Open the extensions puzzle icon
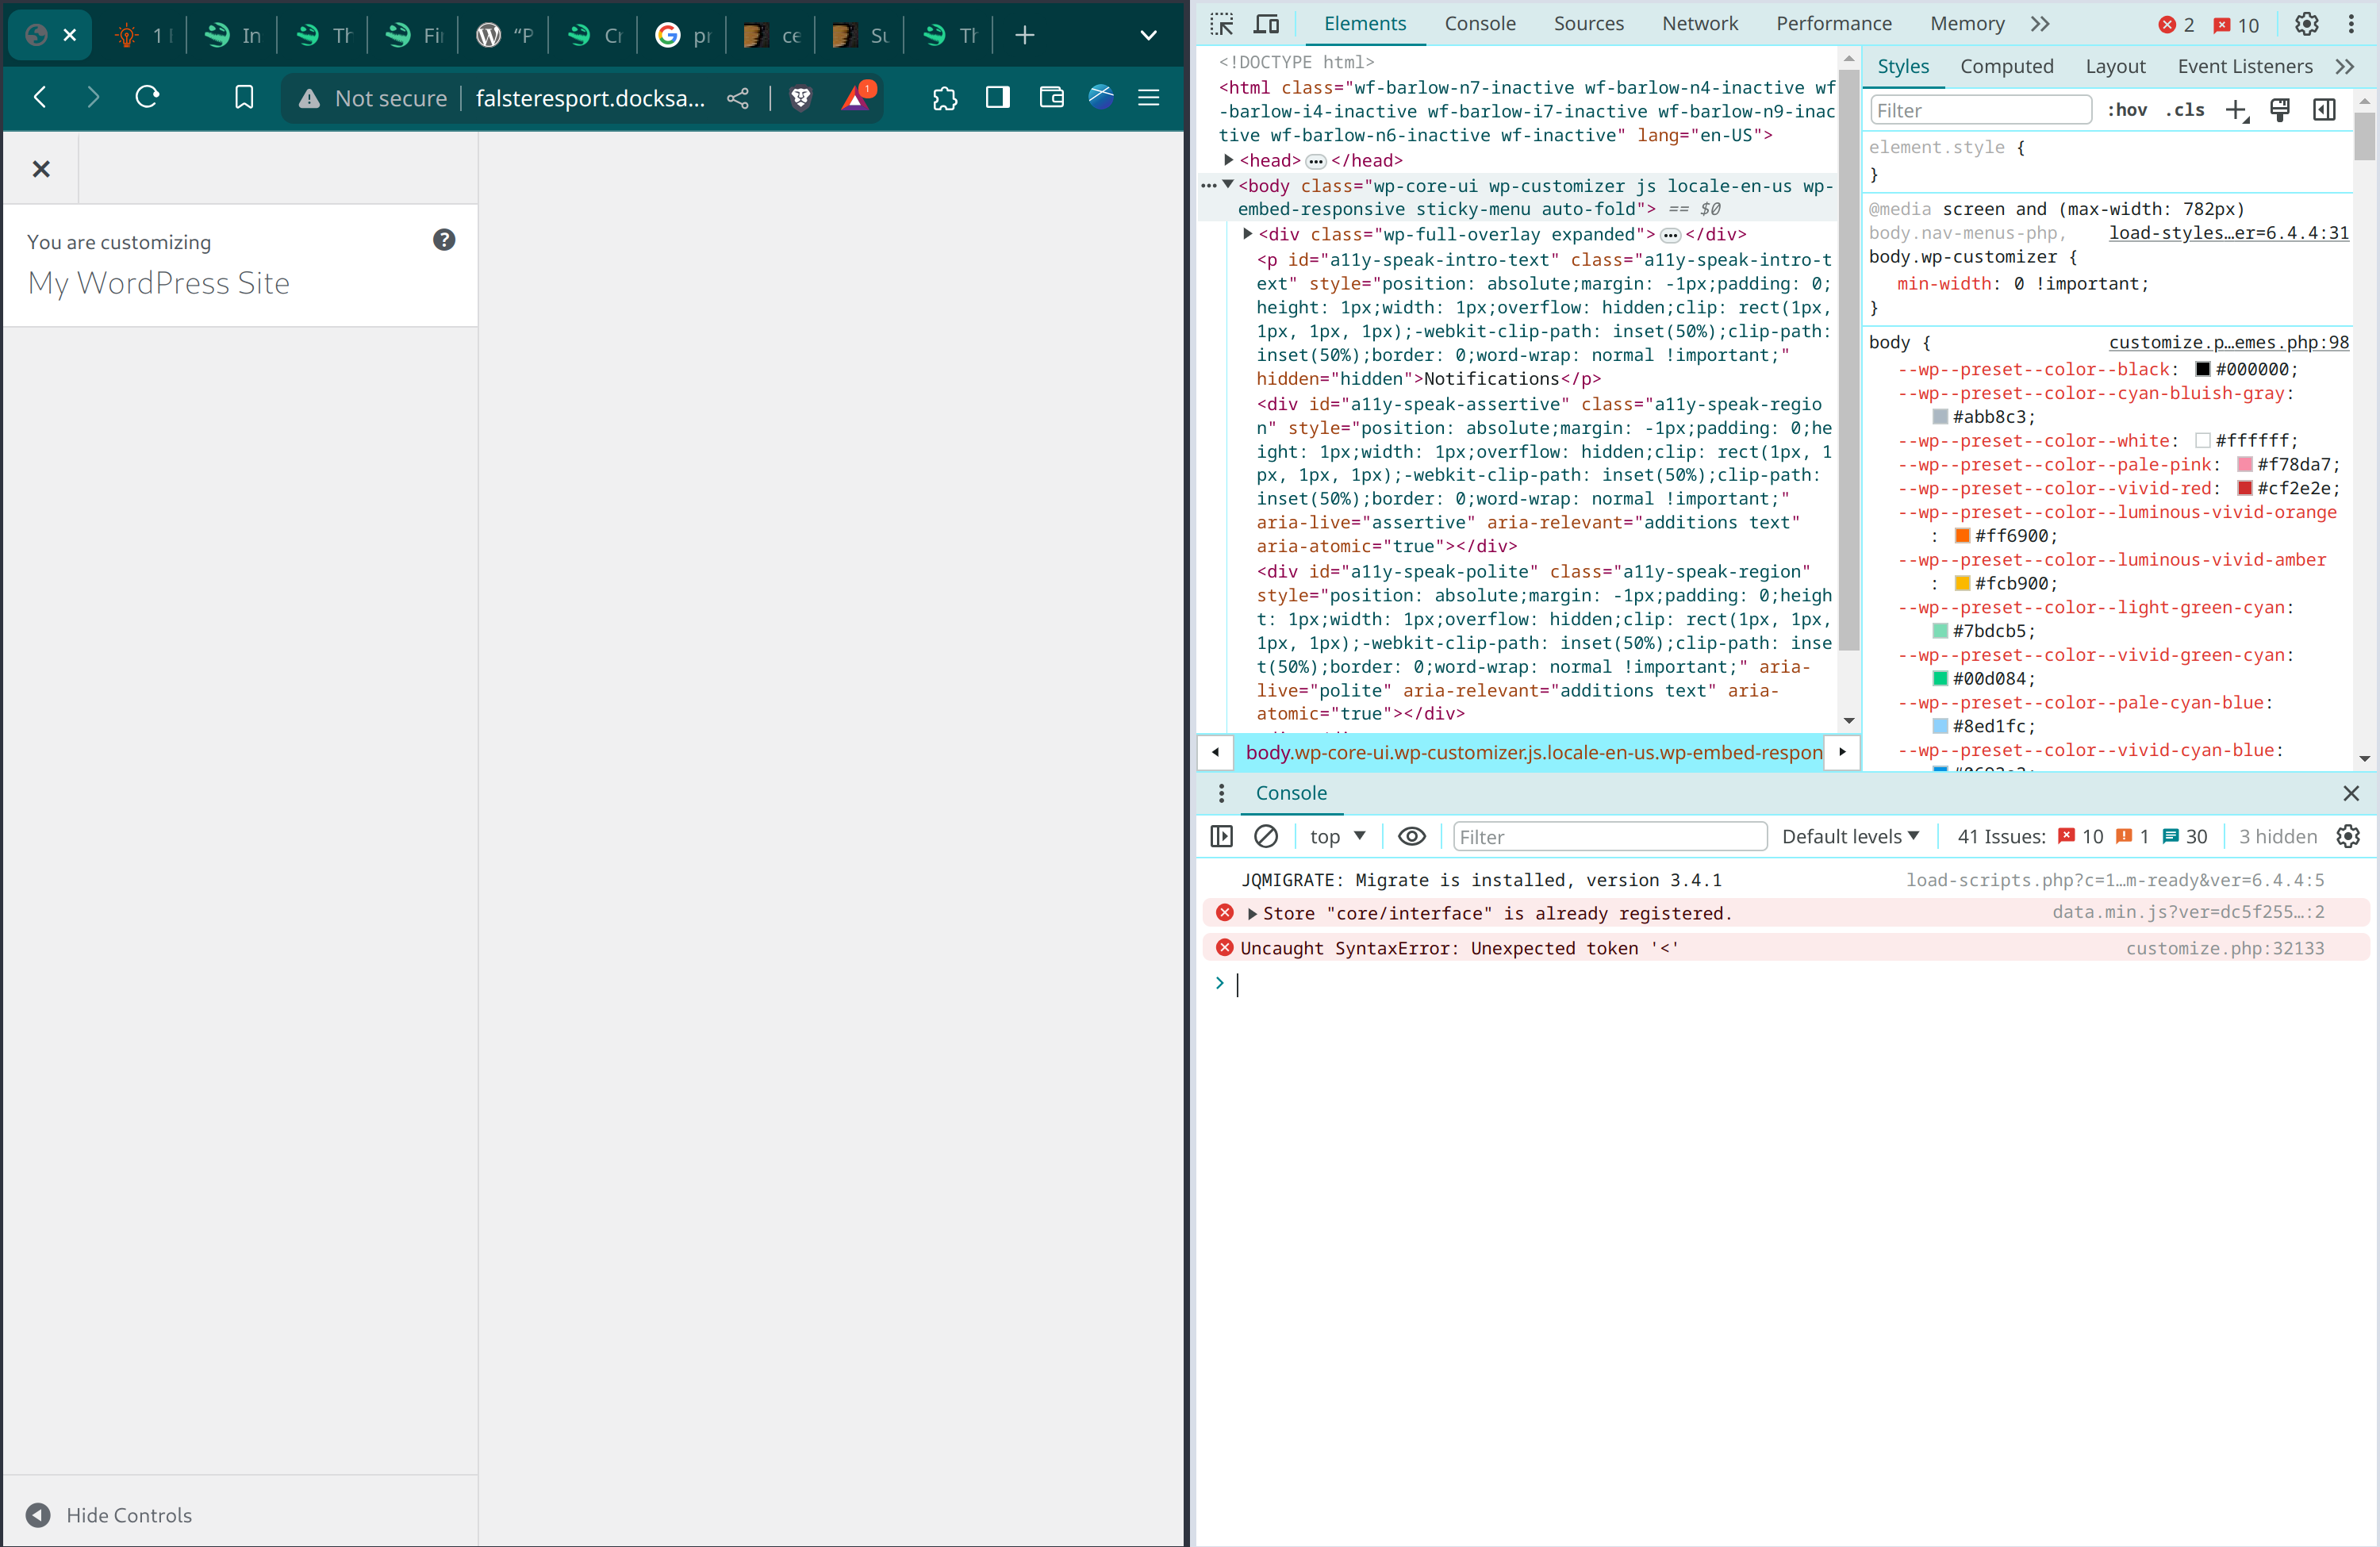 [x=944, y=98]
